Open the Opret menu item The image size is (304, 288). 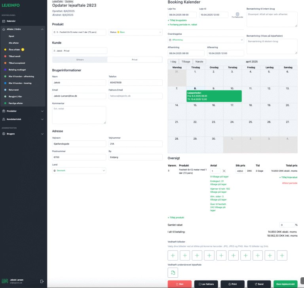tap(11, 36)
